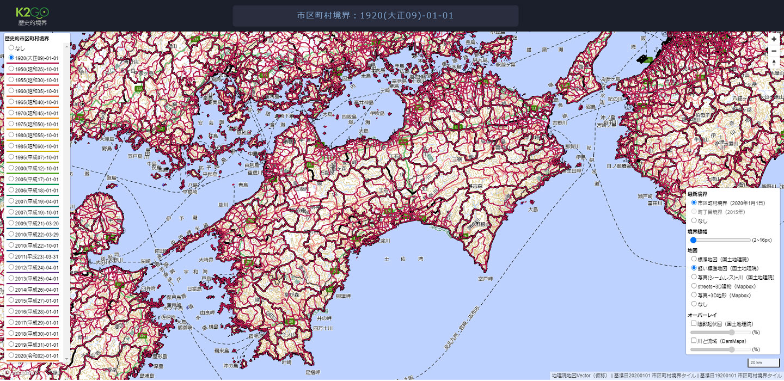Switch to the 2016(平成28)-01-01 boundary
This screenshot has width=784, height=381.
coord(11,311)
